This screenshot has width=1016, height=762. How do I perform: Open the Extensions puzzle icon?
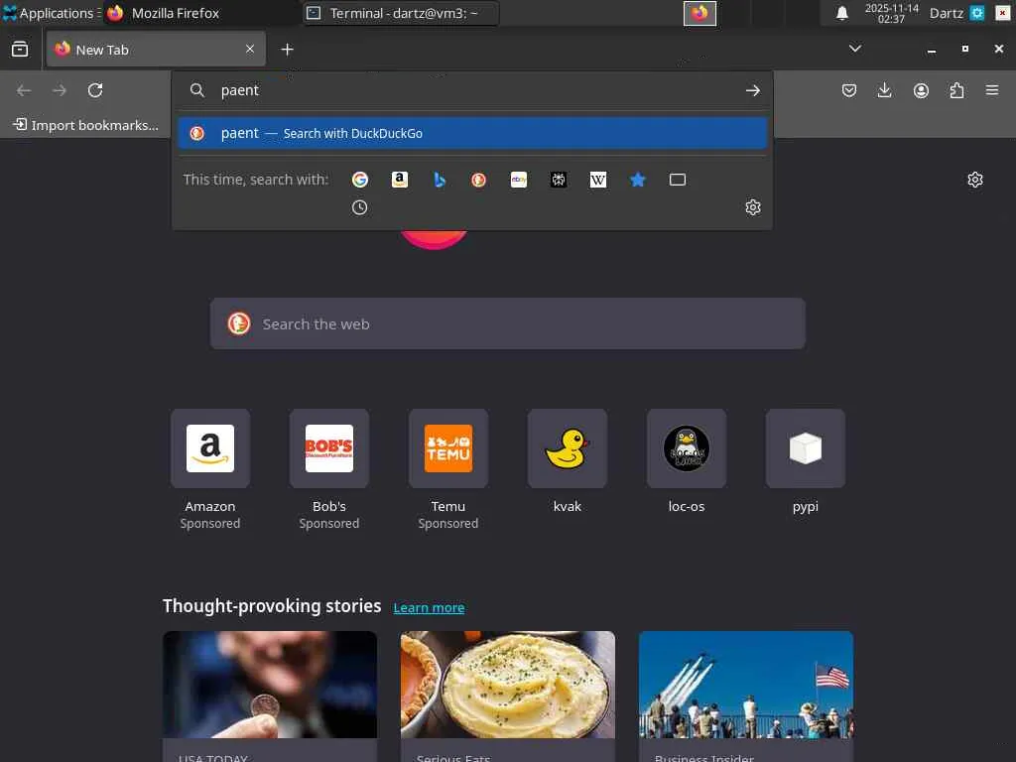tap(956, 90)
